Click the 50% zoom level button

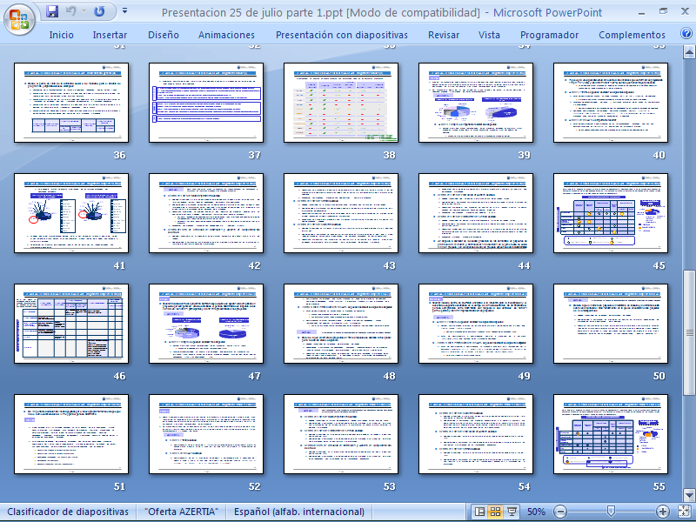click(x=536, y=512)
